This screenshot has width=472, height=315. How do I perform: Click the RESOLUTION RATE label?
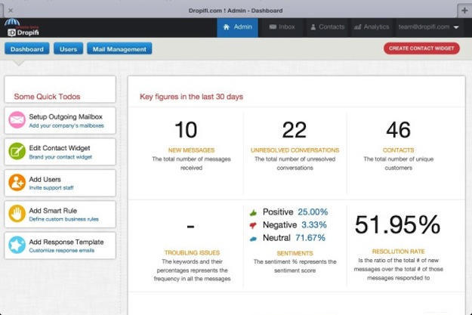[398, 252]
